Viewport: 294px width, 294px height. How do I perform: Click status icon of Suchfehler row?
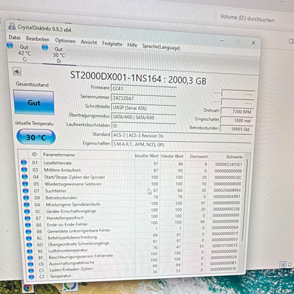26,191
